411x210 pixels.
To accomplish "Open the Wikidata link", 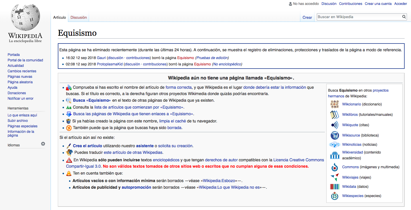I will (349, 187).
